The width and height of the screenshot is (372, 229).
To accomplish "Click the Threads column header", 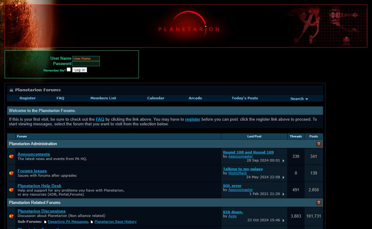I will coord(296,136).
